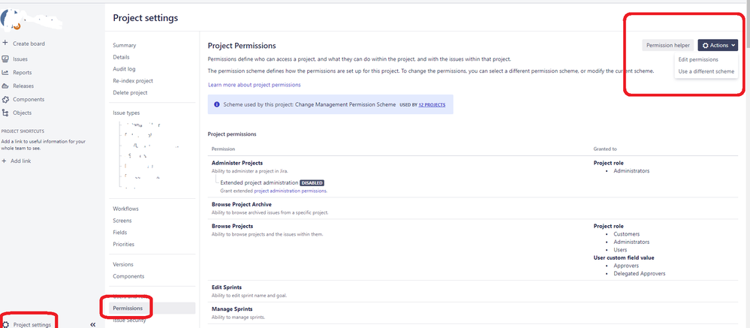Open Audit log page
The height and width of the screenshot is (328, 750).
(124, 69)
